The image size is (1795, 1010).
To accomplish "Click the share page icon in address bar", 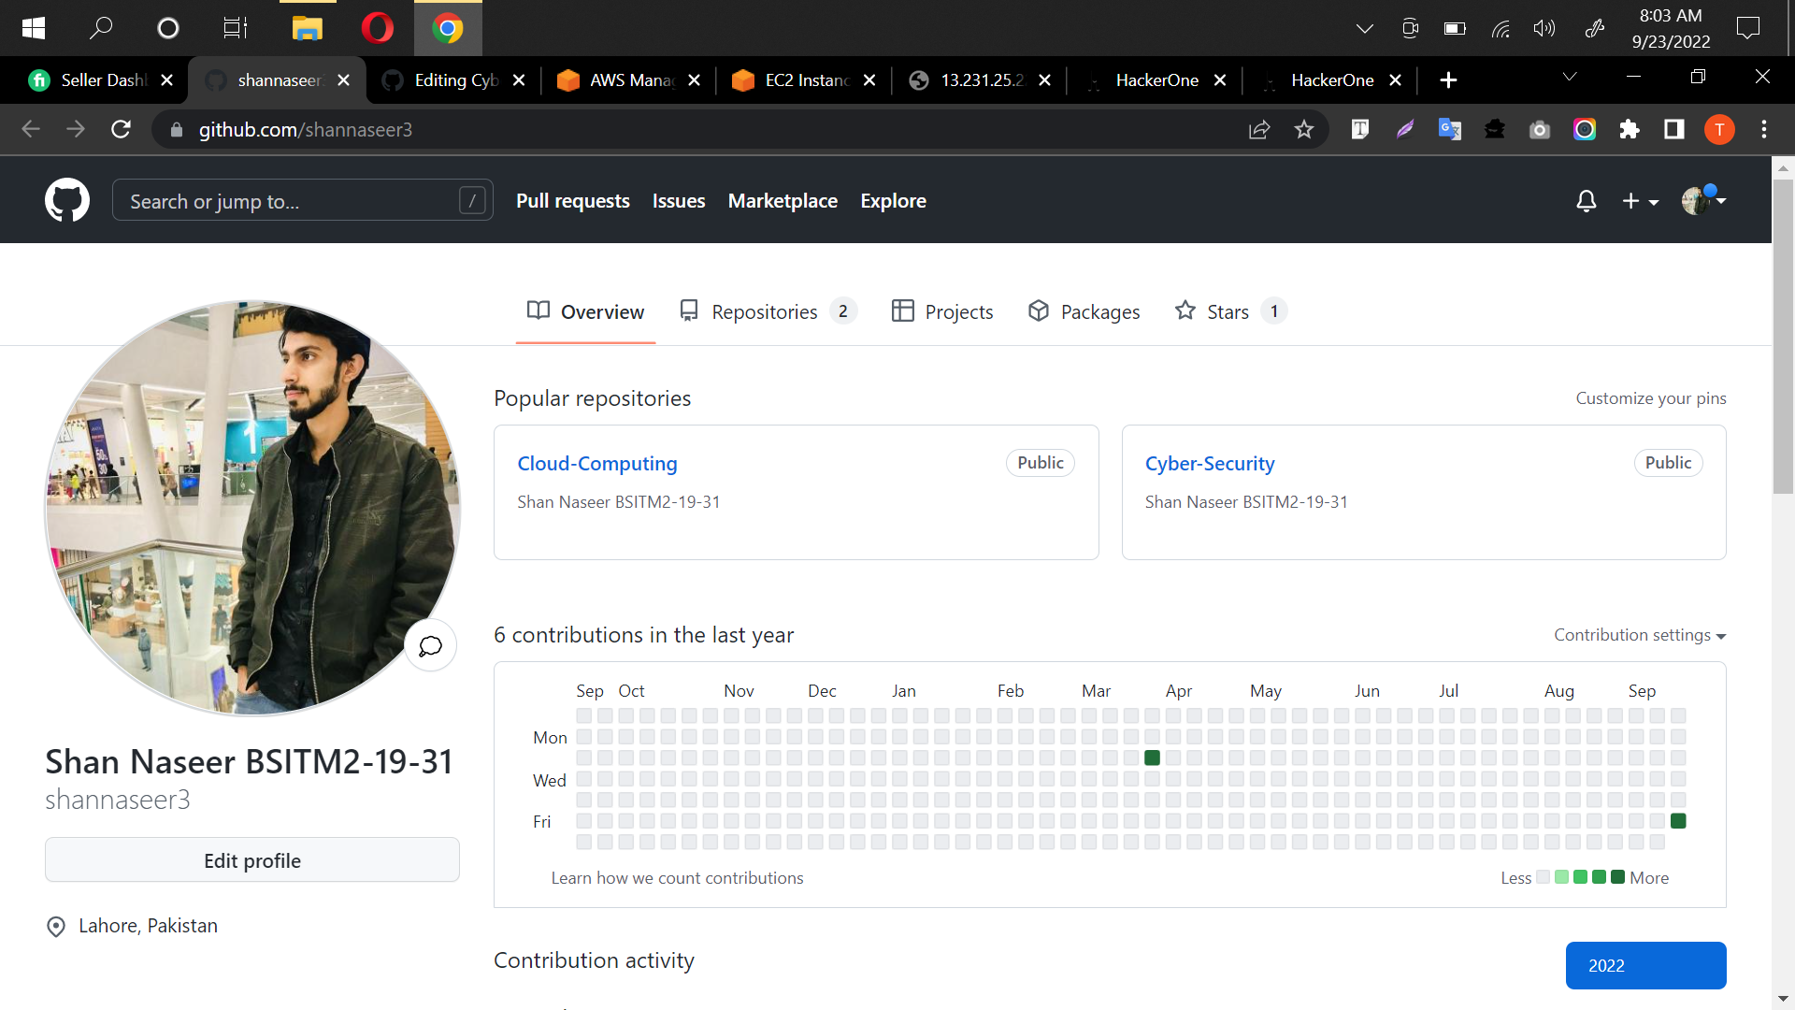I will tap(1259, 129).
